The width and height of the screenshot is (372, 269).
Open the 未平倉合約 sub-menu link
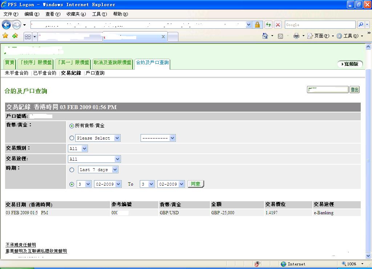pyautogui.click(x=16, y=73)
